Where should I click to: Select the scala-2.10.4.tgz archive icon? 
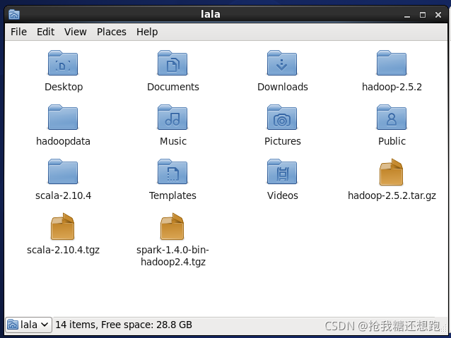[63, 227]
